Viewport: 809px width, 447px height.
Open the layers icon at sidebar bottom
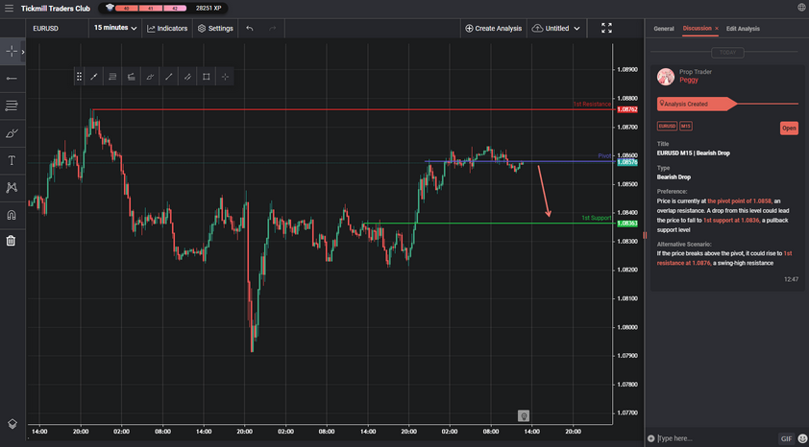click(12, 423)
